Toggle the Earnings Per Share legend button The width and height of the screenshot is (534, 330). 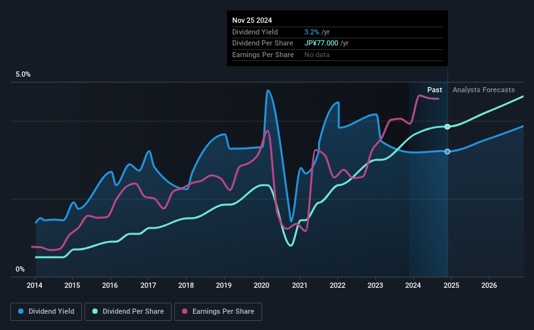(x=218, y=312)
